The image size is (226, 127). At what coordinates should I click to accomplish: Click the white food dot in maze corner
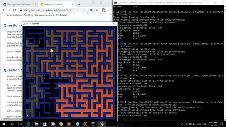(x=27, y=115)
